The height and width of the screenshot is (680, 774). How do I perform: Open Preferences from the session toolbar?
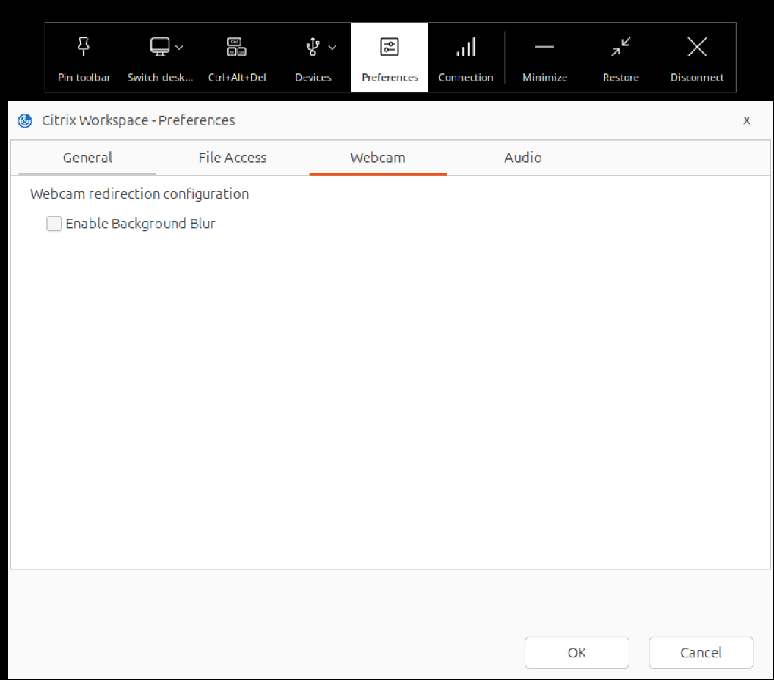(x=390, y=57)
